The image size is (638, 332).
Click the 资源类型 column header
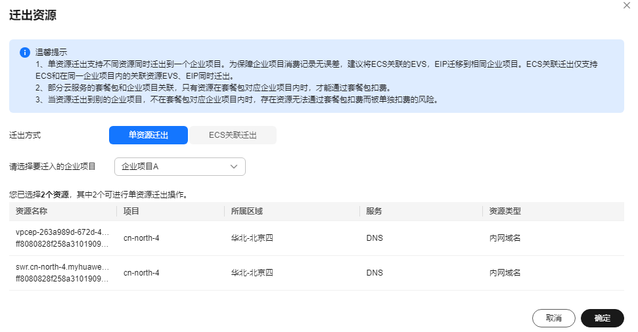505,211
